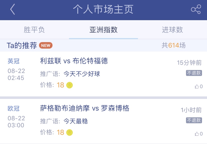Switch to the 胜平负 tab
Screen dimensions: 207x144
click(34, 30)
